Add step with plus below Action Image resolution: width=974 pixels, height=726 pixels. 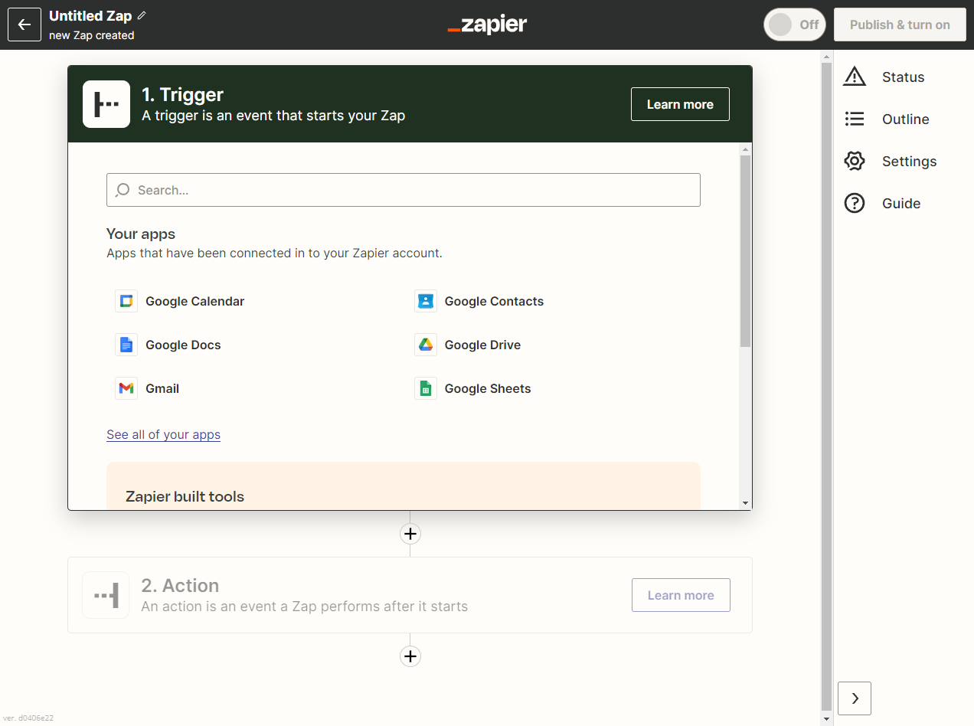click(x=410, y=656)
